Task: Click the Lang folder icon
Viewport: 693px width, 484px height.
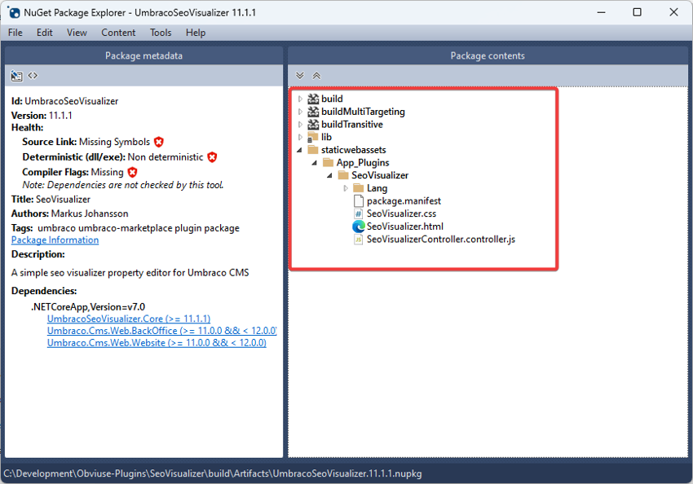Action: (359, 188)
